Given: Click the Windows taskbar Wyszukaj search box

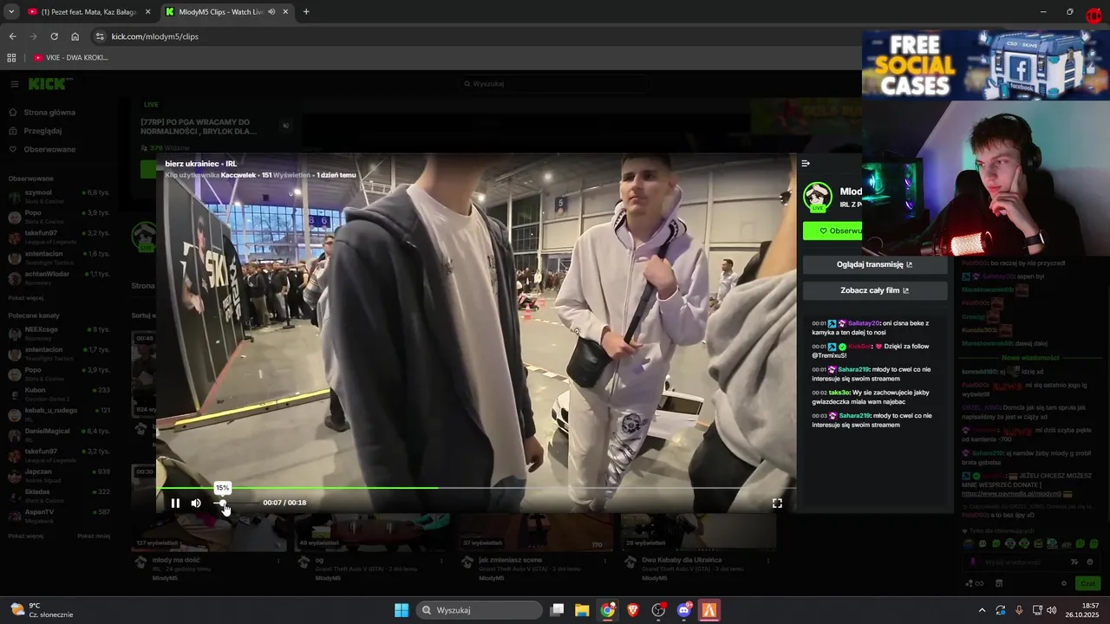Looking at the screenshot, I should pos(480,610).
